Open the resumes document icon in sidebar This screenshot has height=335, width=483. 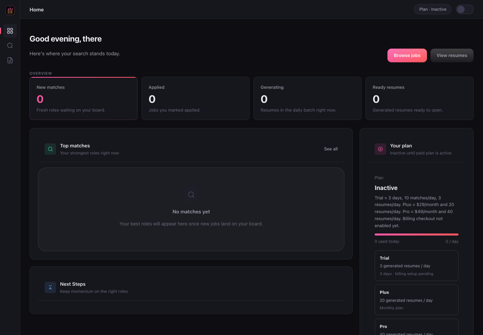(x=10, y=60)
